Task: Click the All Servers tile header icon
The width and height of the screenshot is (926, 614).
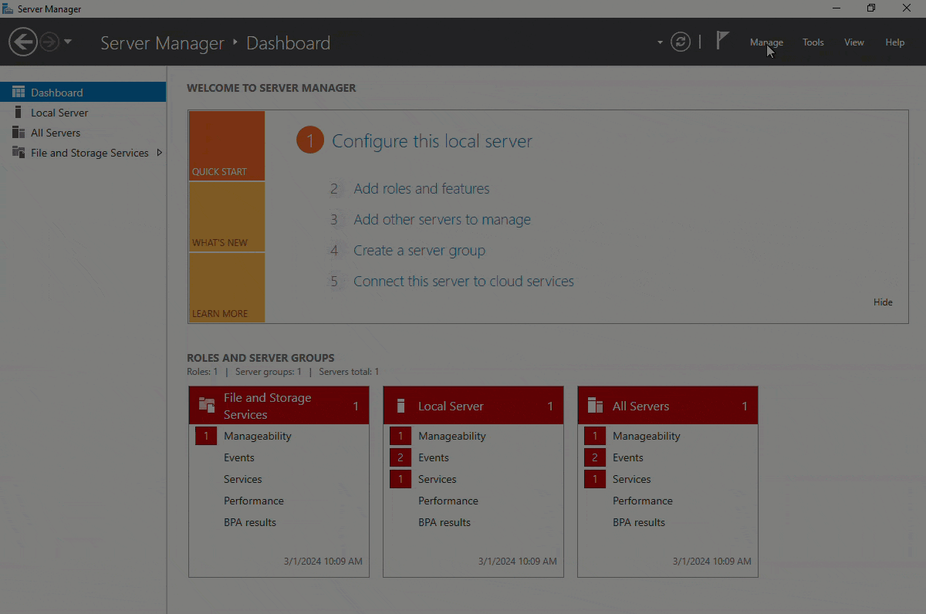Action: [595, 406]
